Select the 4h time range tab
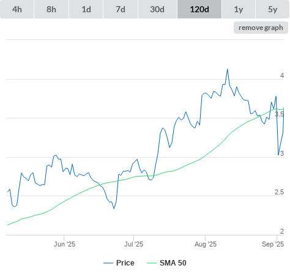 click(17, 9)
